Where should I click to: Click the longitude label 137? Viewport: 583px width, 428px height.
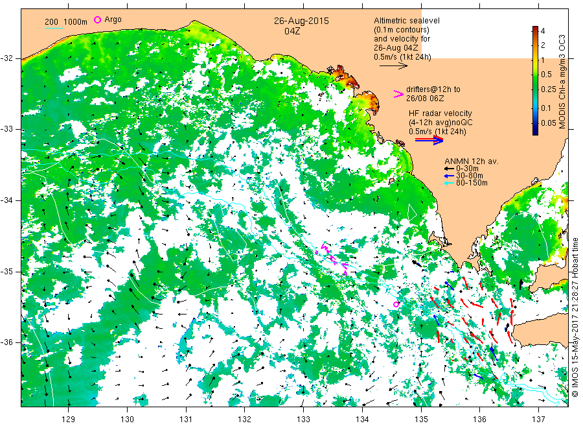(538, 419)
